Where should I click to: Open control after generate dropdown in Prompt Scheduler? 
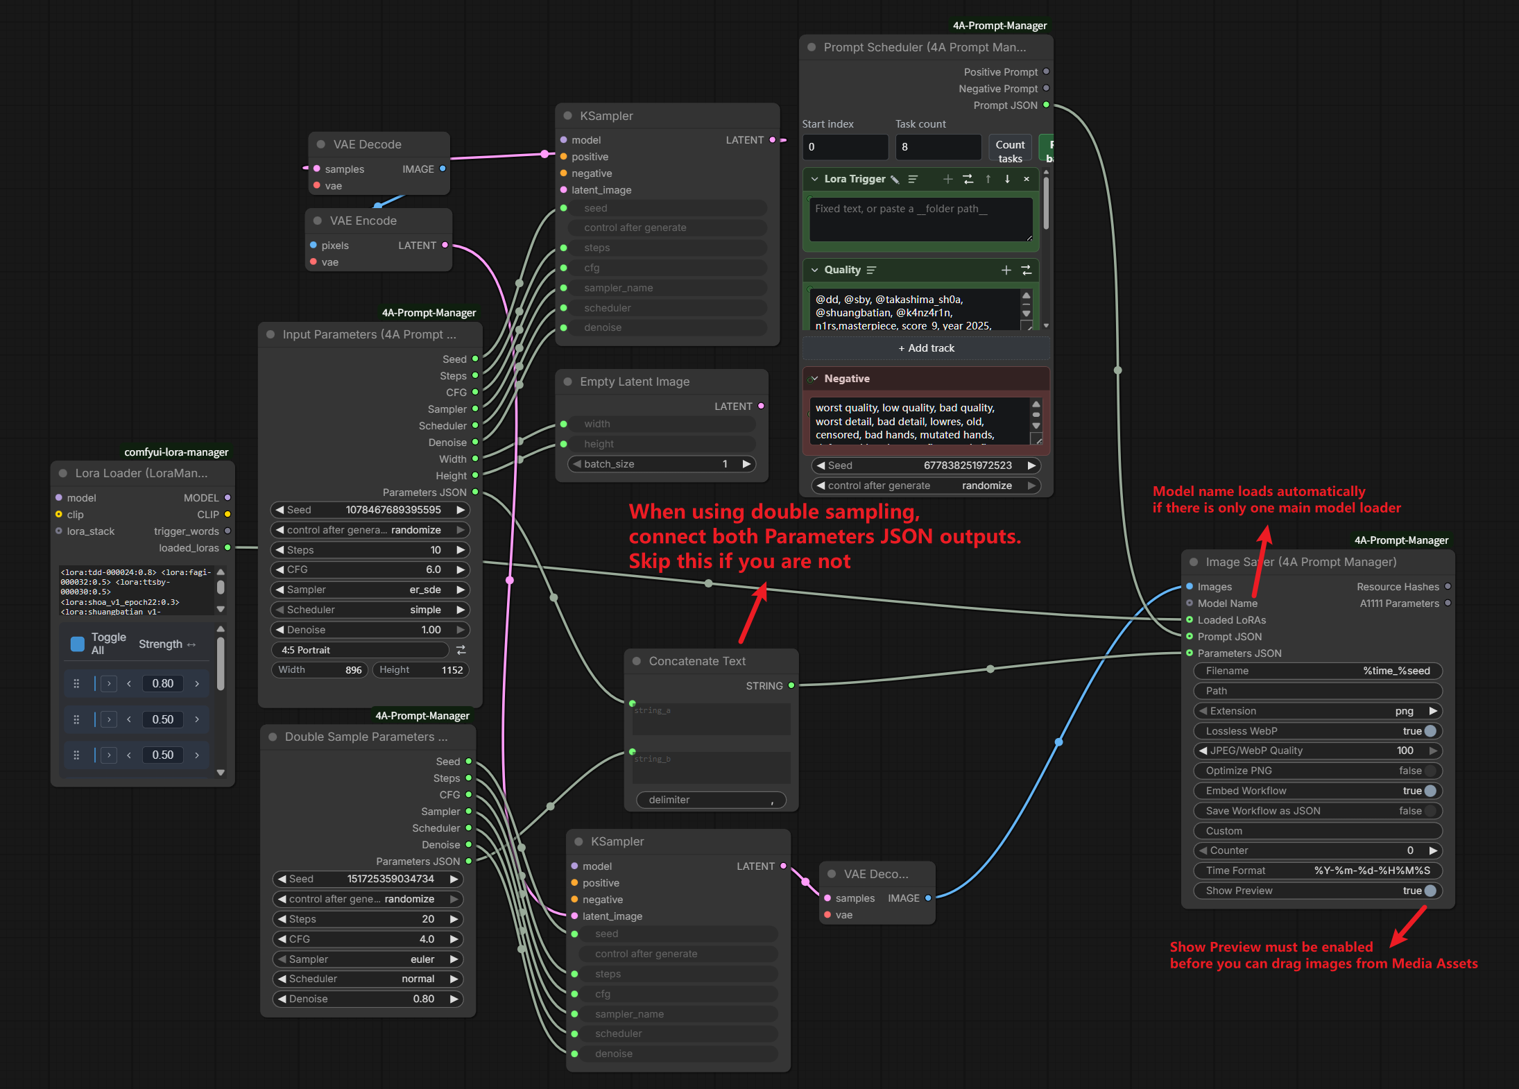927,486
